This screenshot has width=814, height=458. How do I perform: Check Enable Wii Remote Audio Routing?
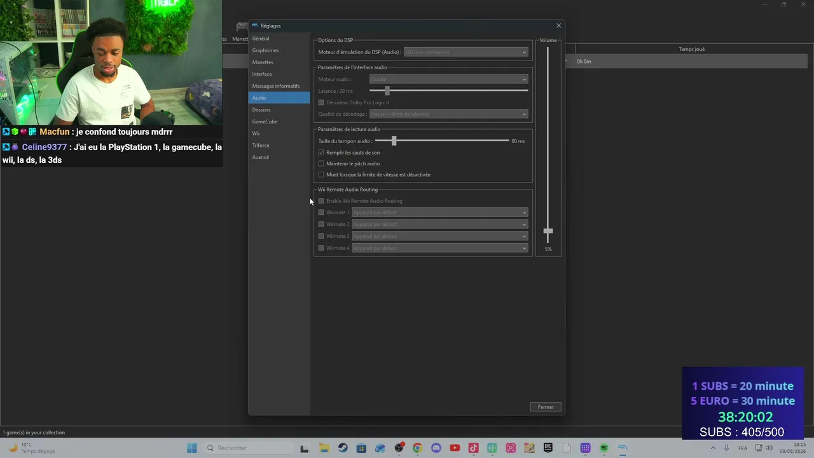[321, 201]
